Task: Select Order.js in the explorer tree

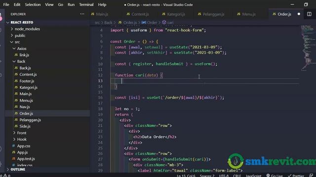Action: tap(26, 114)
